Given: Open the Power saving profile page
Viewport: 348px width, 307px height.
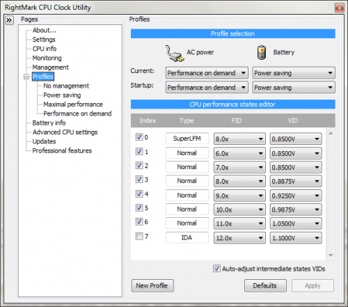Looking at the screenshot, I should 62,95.
